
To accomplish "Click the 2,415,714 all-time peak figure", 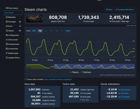I will [x=119, y=17].
